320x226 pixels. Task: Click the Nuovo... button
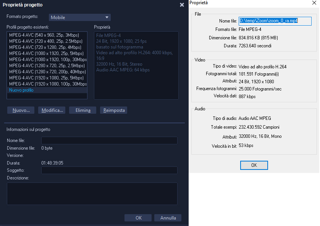click(x=21, y=110)
